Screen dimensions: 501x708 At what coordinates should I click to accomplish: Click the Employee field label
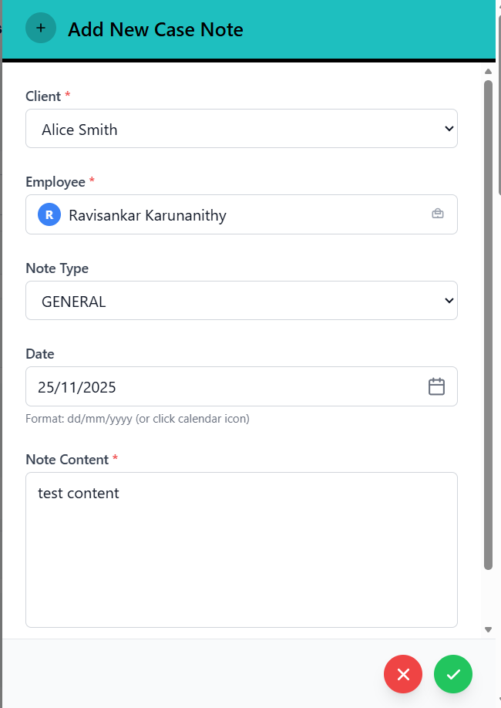click(x=55, y=182)
